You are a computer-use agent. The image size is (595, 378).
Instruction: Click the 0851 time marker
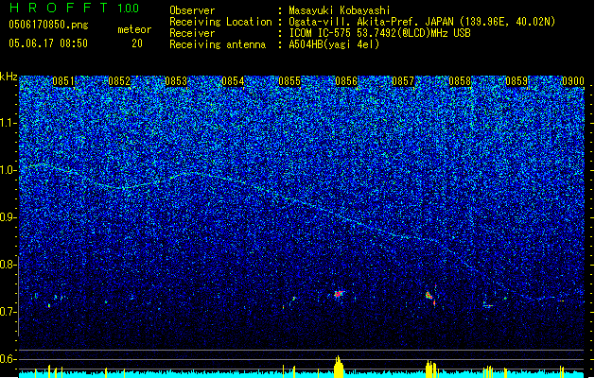pos(63,81)
